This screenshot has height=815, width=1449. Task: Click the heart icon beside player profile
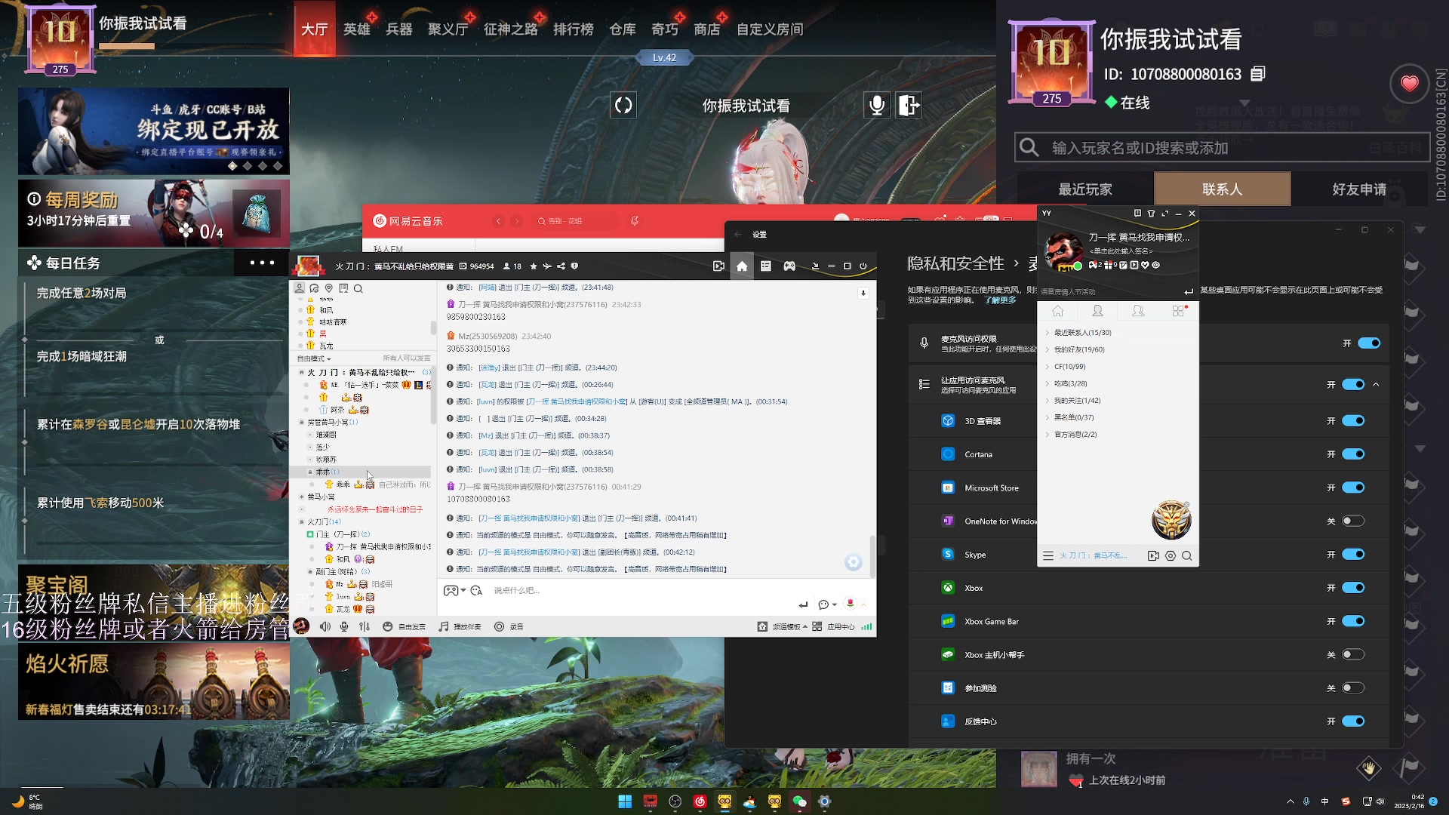click(1409, 84)
